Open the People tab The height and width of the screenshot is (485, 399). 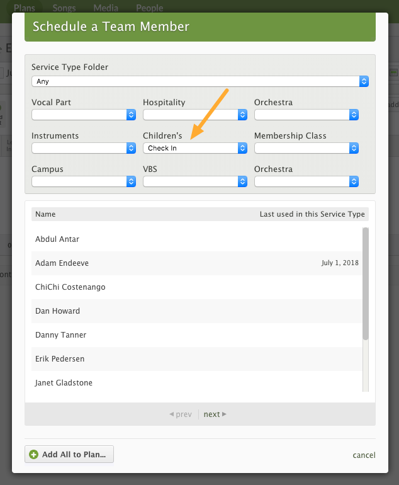(150, 8)
